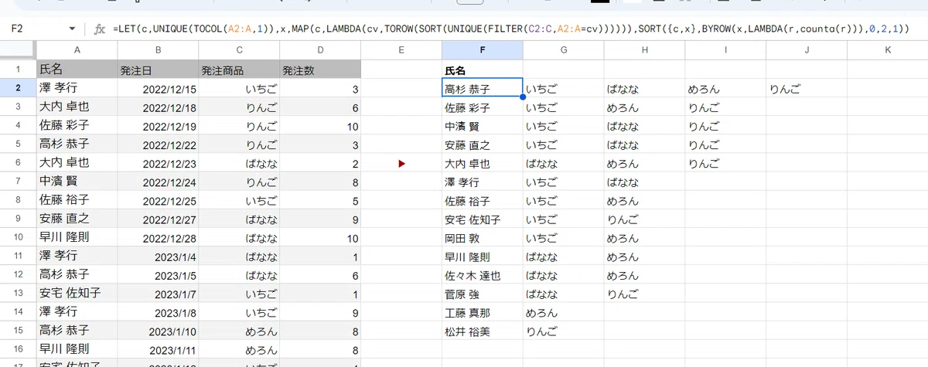Select column H header
The width and height of the screenshot is (928, 367).
coord(644,49)
